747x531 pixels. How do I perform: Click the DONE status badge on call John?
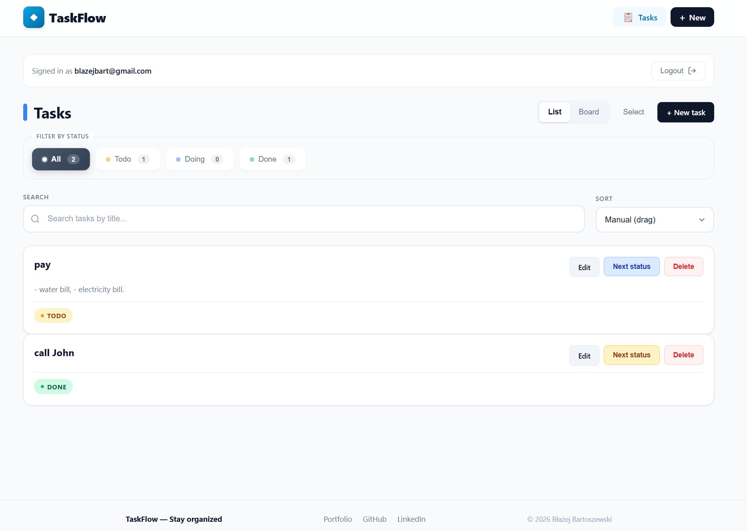click(53, 387)
